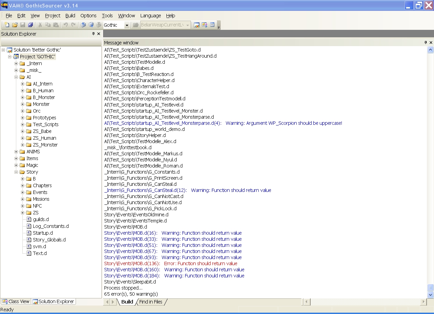Click the greyed find-in-files folder icon
This screenshot has height=314, width=434.
point(136,25)
